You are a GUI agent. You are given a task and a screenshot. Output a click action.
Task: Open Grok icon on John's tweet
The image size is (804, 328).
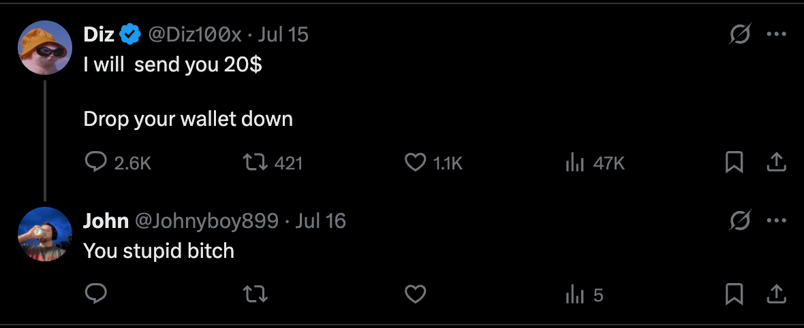[740, 220]
